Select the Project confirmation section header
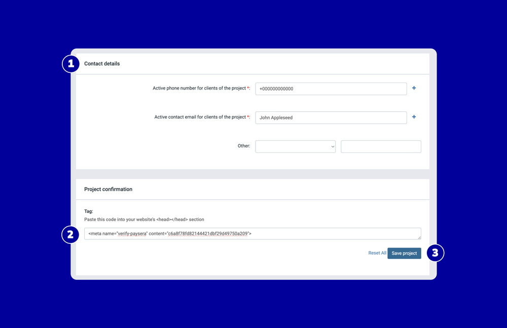The width and height of the screenshot is (507, 328). point(108,189)
